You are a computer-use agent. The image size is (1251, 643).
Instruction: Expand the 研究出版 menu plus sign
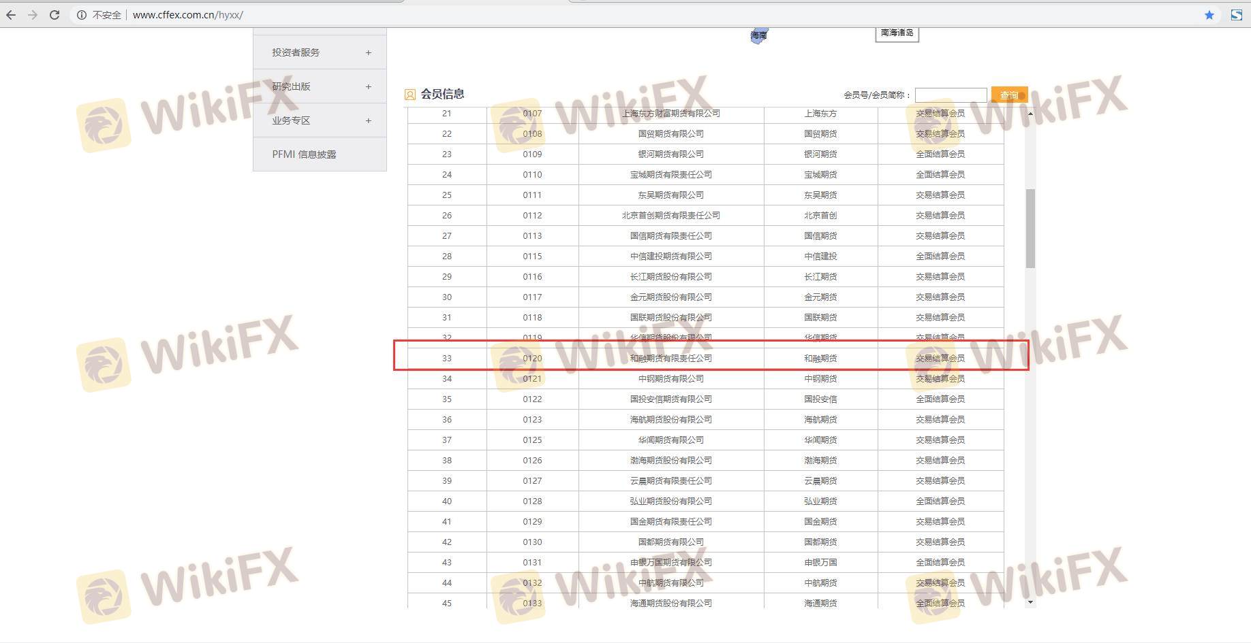coord(368,86)
